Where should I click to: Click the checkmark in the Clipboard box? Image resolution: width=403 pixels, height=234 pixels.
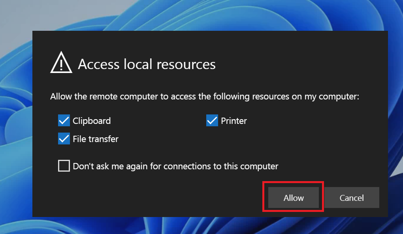64,120
